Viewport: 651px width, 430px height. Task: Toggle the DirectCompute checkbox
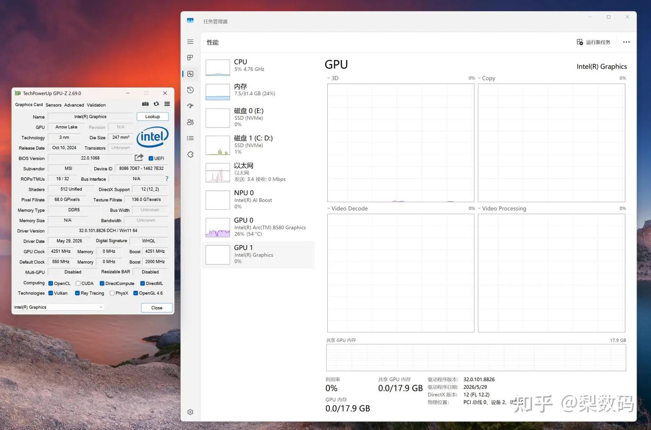point(102,284)
